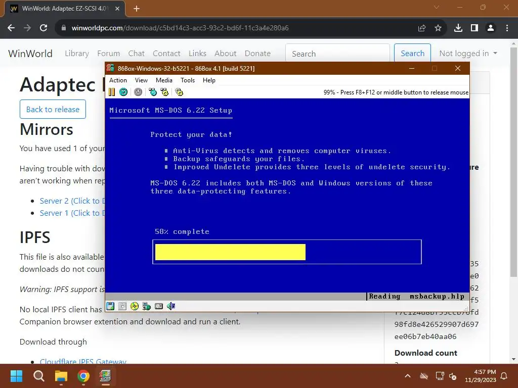Show hidden system tray icons
The height and width of the screenshot is (388, 518).
(x=408, y=376)
